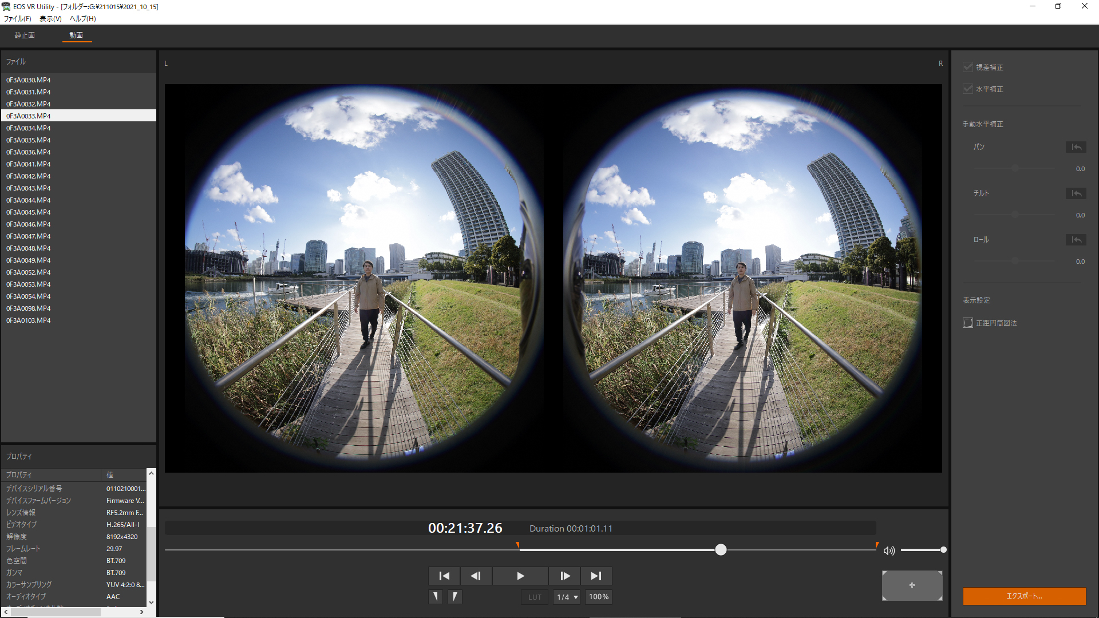Image resolution: width=1099 pixels, height=618 pixels.
Task: Toggle the 視差補正 checkbox
Action: tap(968, 67)
